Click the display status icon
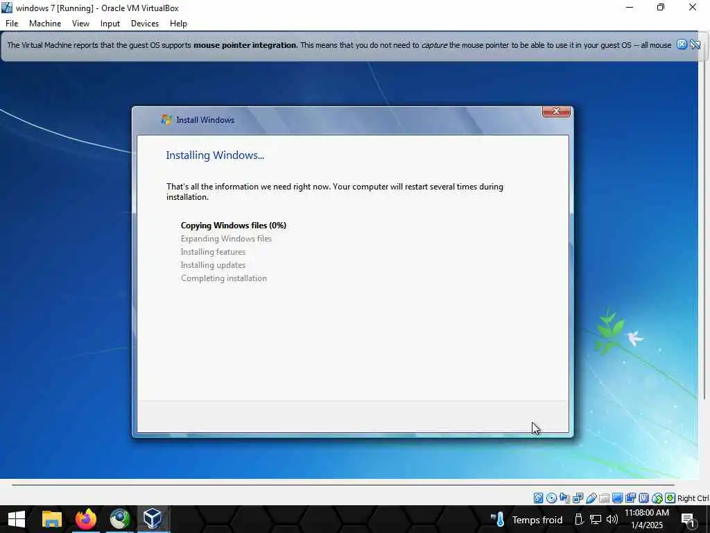 (617, 498)
